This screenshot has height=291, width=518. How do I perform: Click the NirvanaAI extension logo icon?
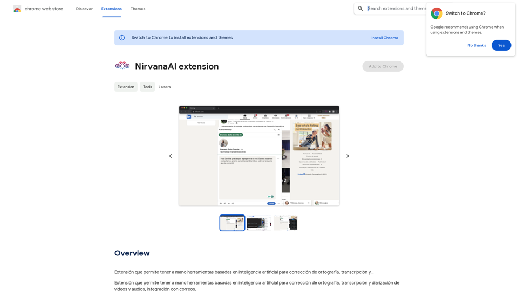[x=122, y=66]
